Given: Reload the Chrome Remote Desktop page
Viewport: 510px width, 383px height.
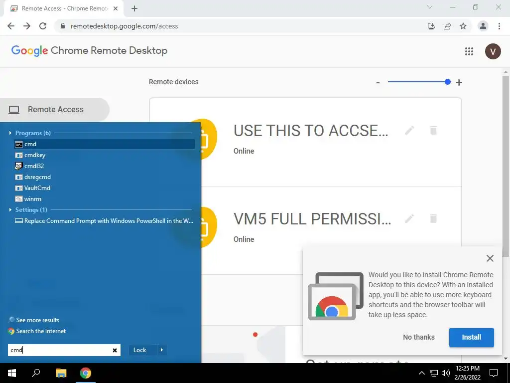Looking at the screenshot, I should 43,26.
